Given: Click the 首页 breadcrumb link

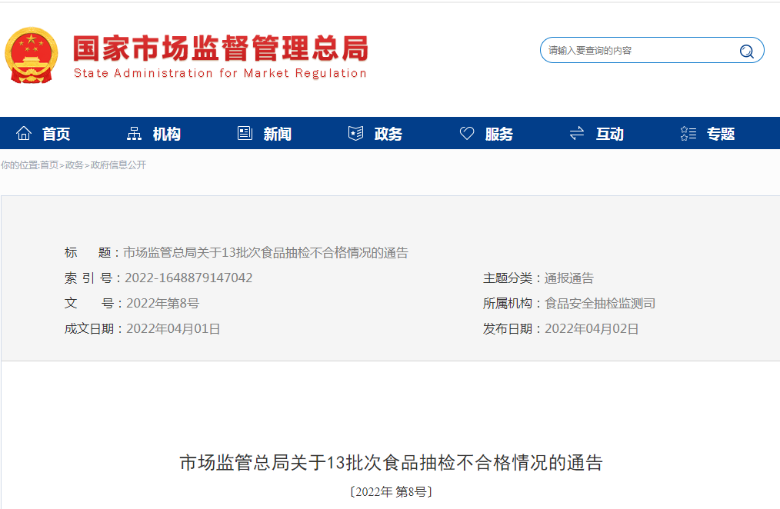Looking at the screenshot, I should [x=49, y=165].
